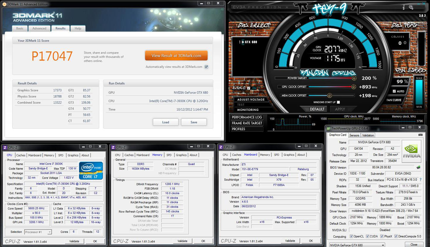
Task: Click the Graphics Score value 17373
Action: [57, 90]
